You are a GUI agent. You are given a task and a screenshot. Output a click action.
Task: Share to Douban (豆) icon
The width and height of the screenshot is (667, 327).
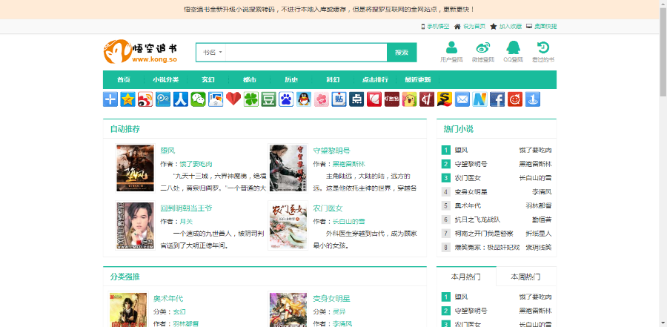268,99
